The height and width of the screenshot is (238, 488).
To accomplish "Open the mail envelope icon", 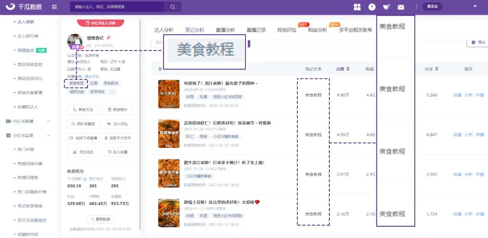I will (x=401, y=7).
